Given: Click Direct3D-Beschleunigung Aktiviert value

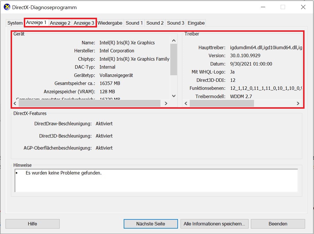Looking at the screenshot, I should tap(104, 136).
